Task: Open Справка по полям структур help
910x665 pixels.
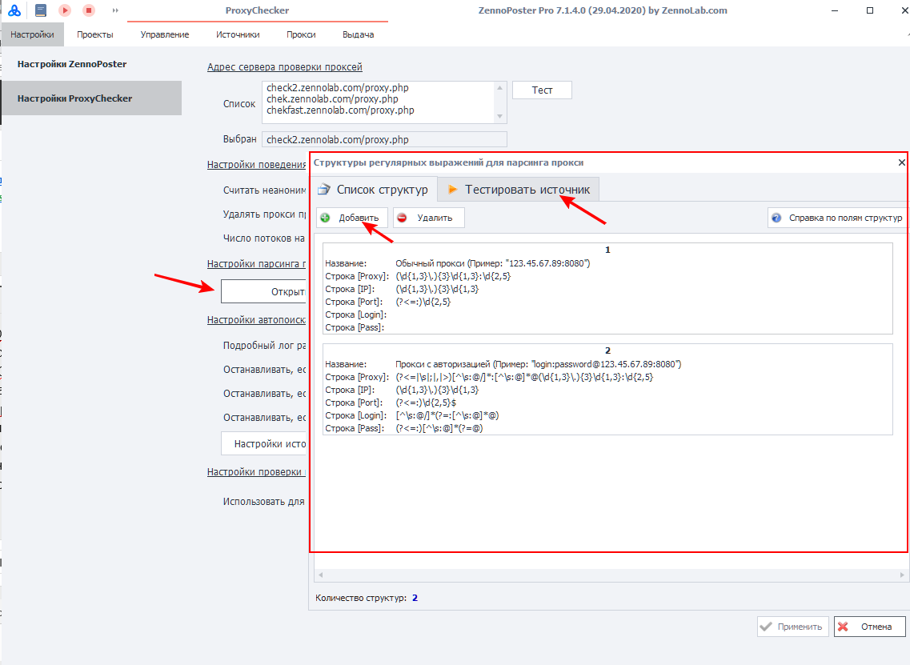Action: pyautogui.click(x=836, y=218)
